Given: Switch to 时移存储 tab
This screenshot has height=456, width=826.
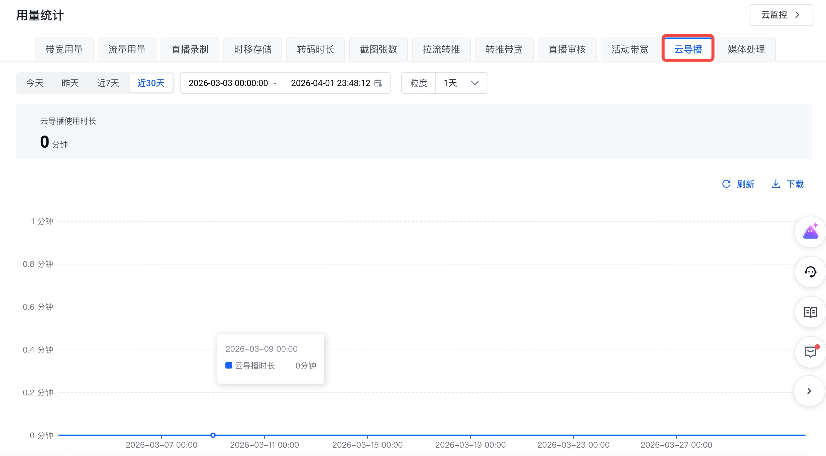Looking at the screenshot, I should tap(253, 50).
